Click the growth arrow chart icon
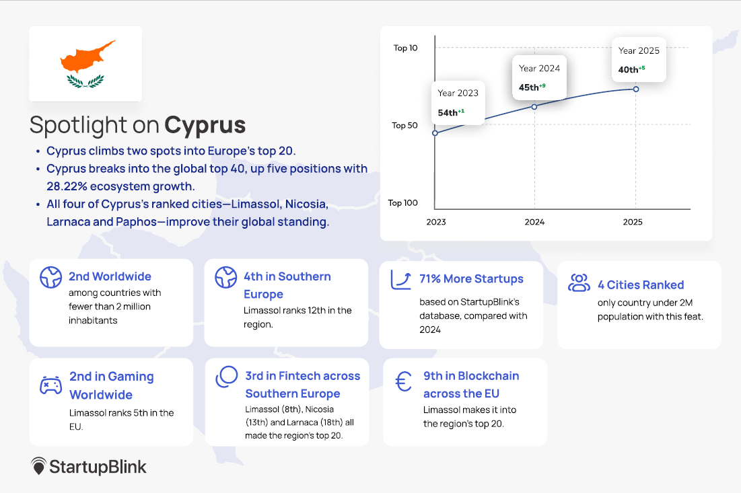Screen dimensions: 741x493 401,280
